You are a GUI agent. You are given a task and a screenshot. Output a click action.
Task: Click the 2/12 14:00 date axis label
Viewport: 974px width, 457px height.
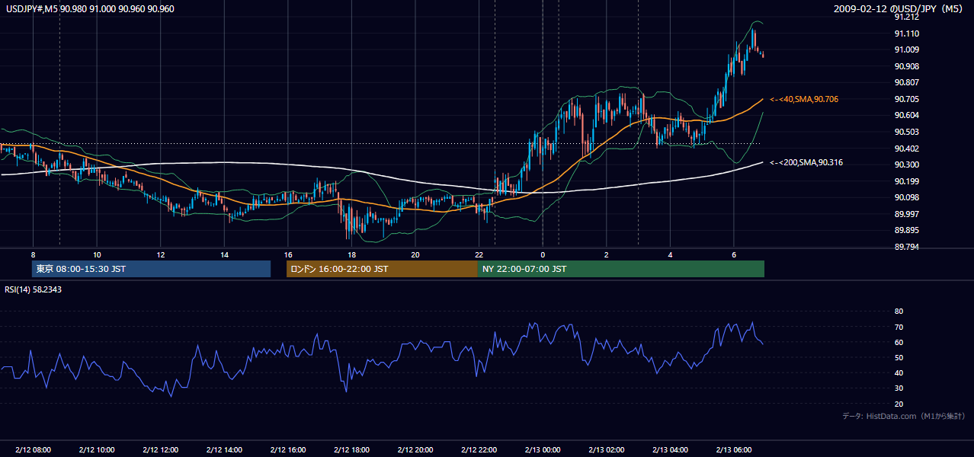pos(224,449)
